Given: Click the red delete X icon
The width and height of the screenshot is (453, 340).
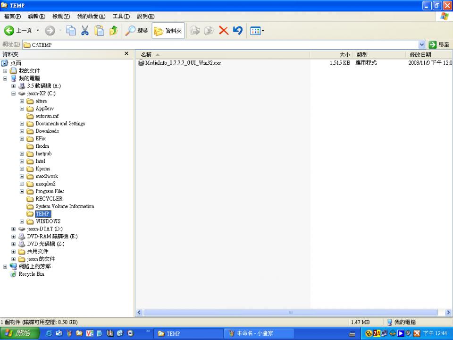Looking at the screenshot, I should click(224, 30).
